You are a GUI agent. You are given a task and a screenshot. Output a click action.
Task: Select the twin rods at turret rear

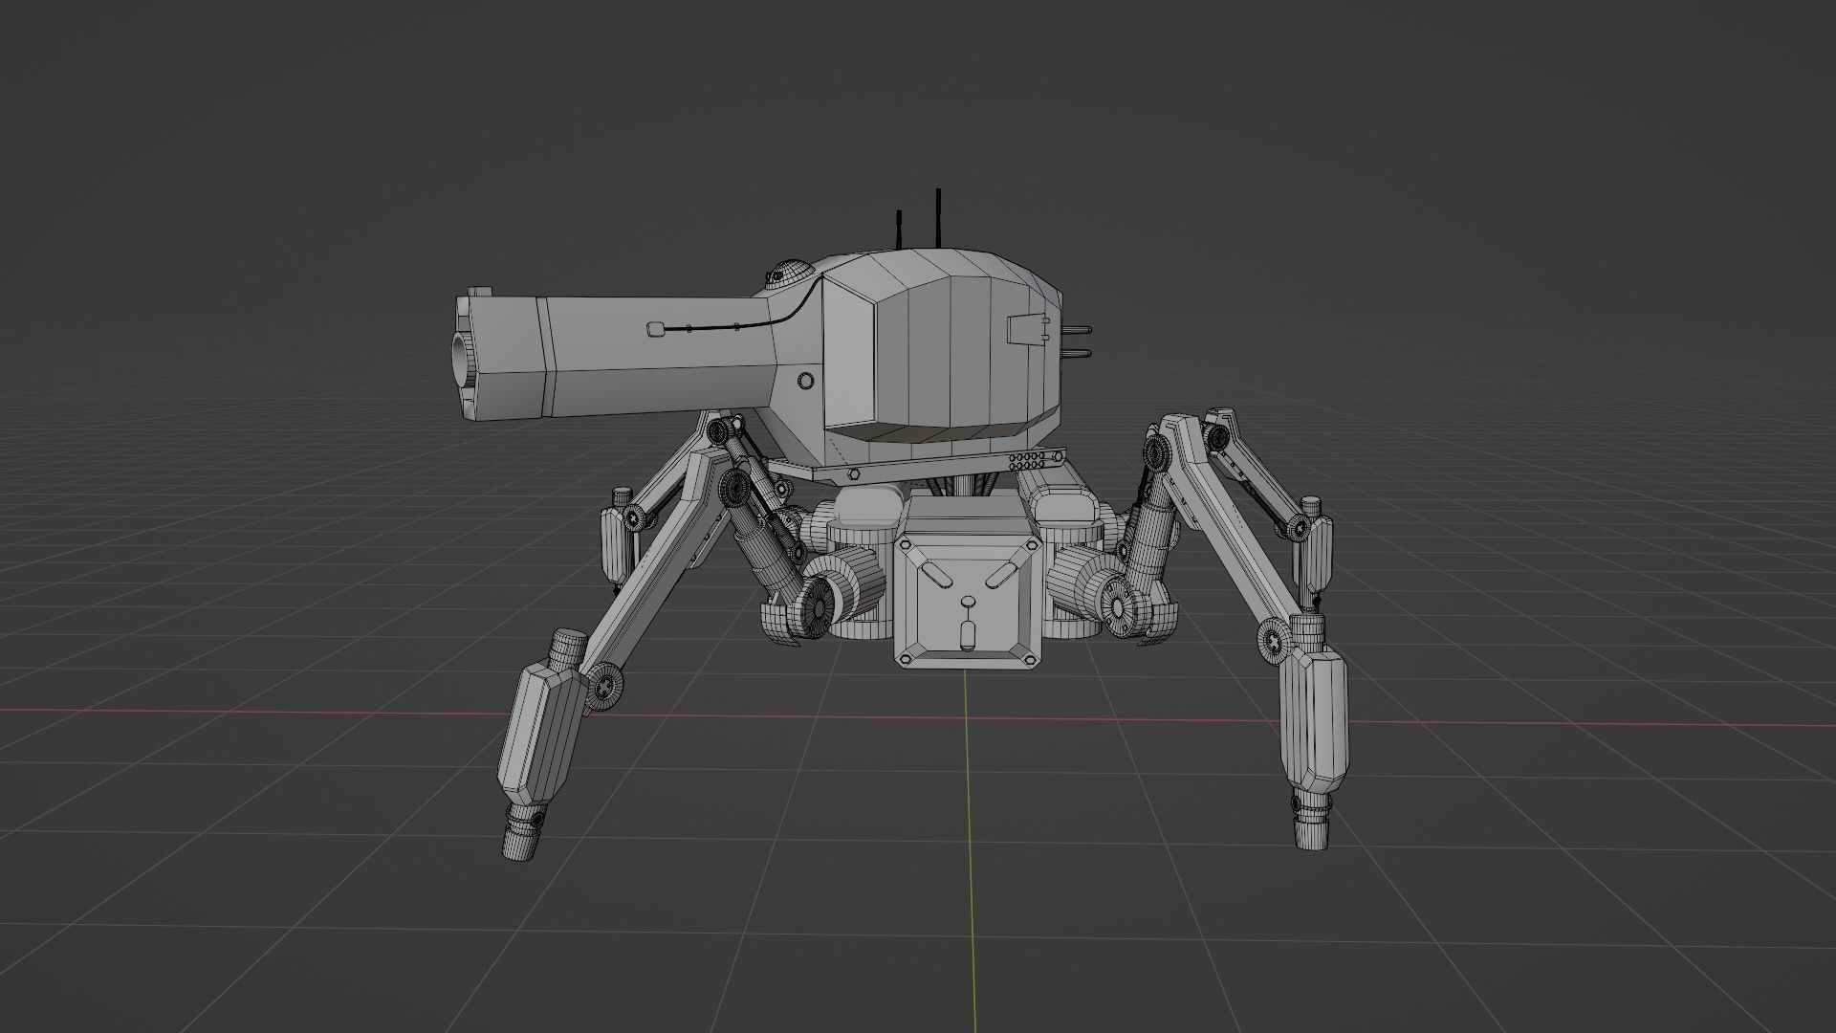1077,343
